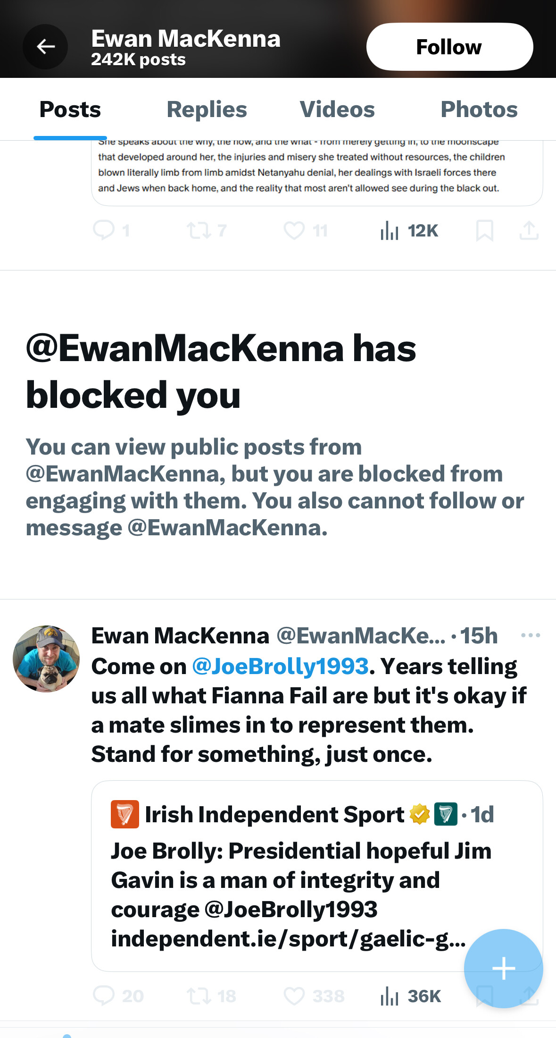Open Ewan MacKenna's profile picture
The image size is (556, 1038).
tap(46, 659)
